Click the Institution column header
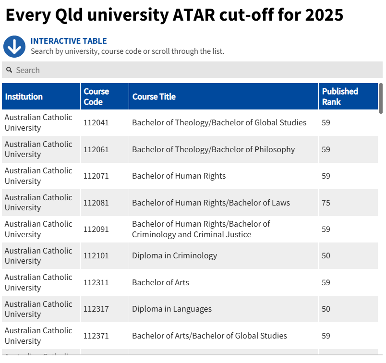The image size is (386, 363). (41, 97)
